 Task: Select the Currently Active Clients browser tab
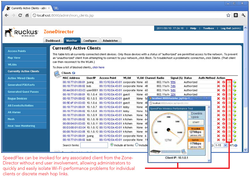pos(29,8)
